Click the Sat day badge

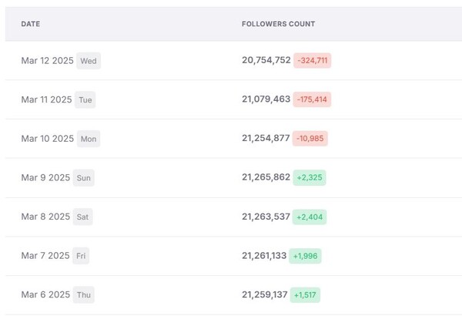tap(82, 217)
